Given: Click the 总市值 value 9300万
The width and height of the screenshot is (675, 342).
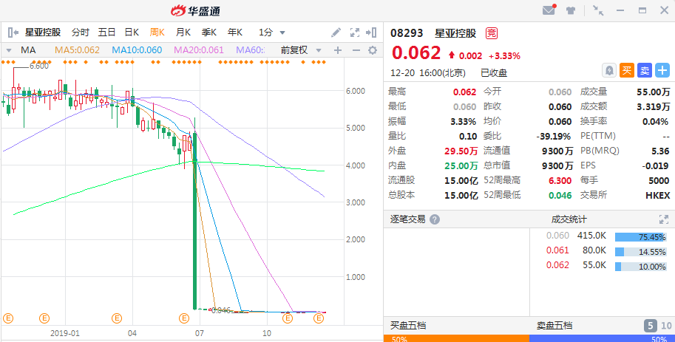Looking at the screenshot, I should 557,165.
